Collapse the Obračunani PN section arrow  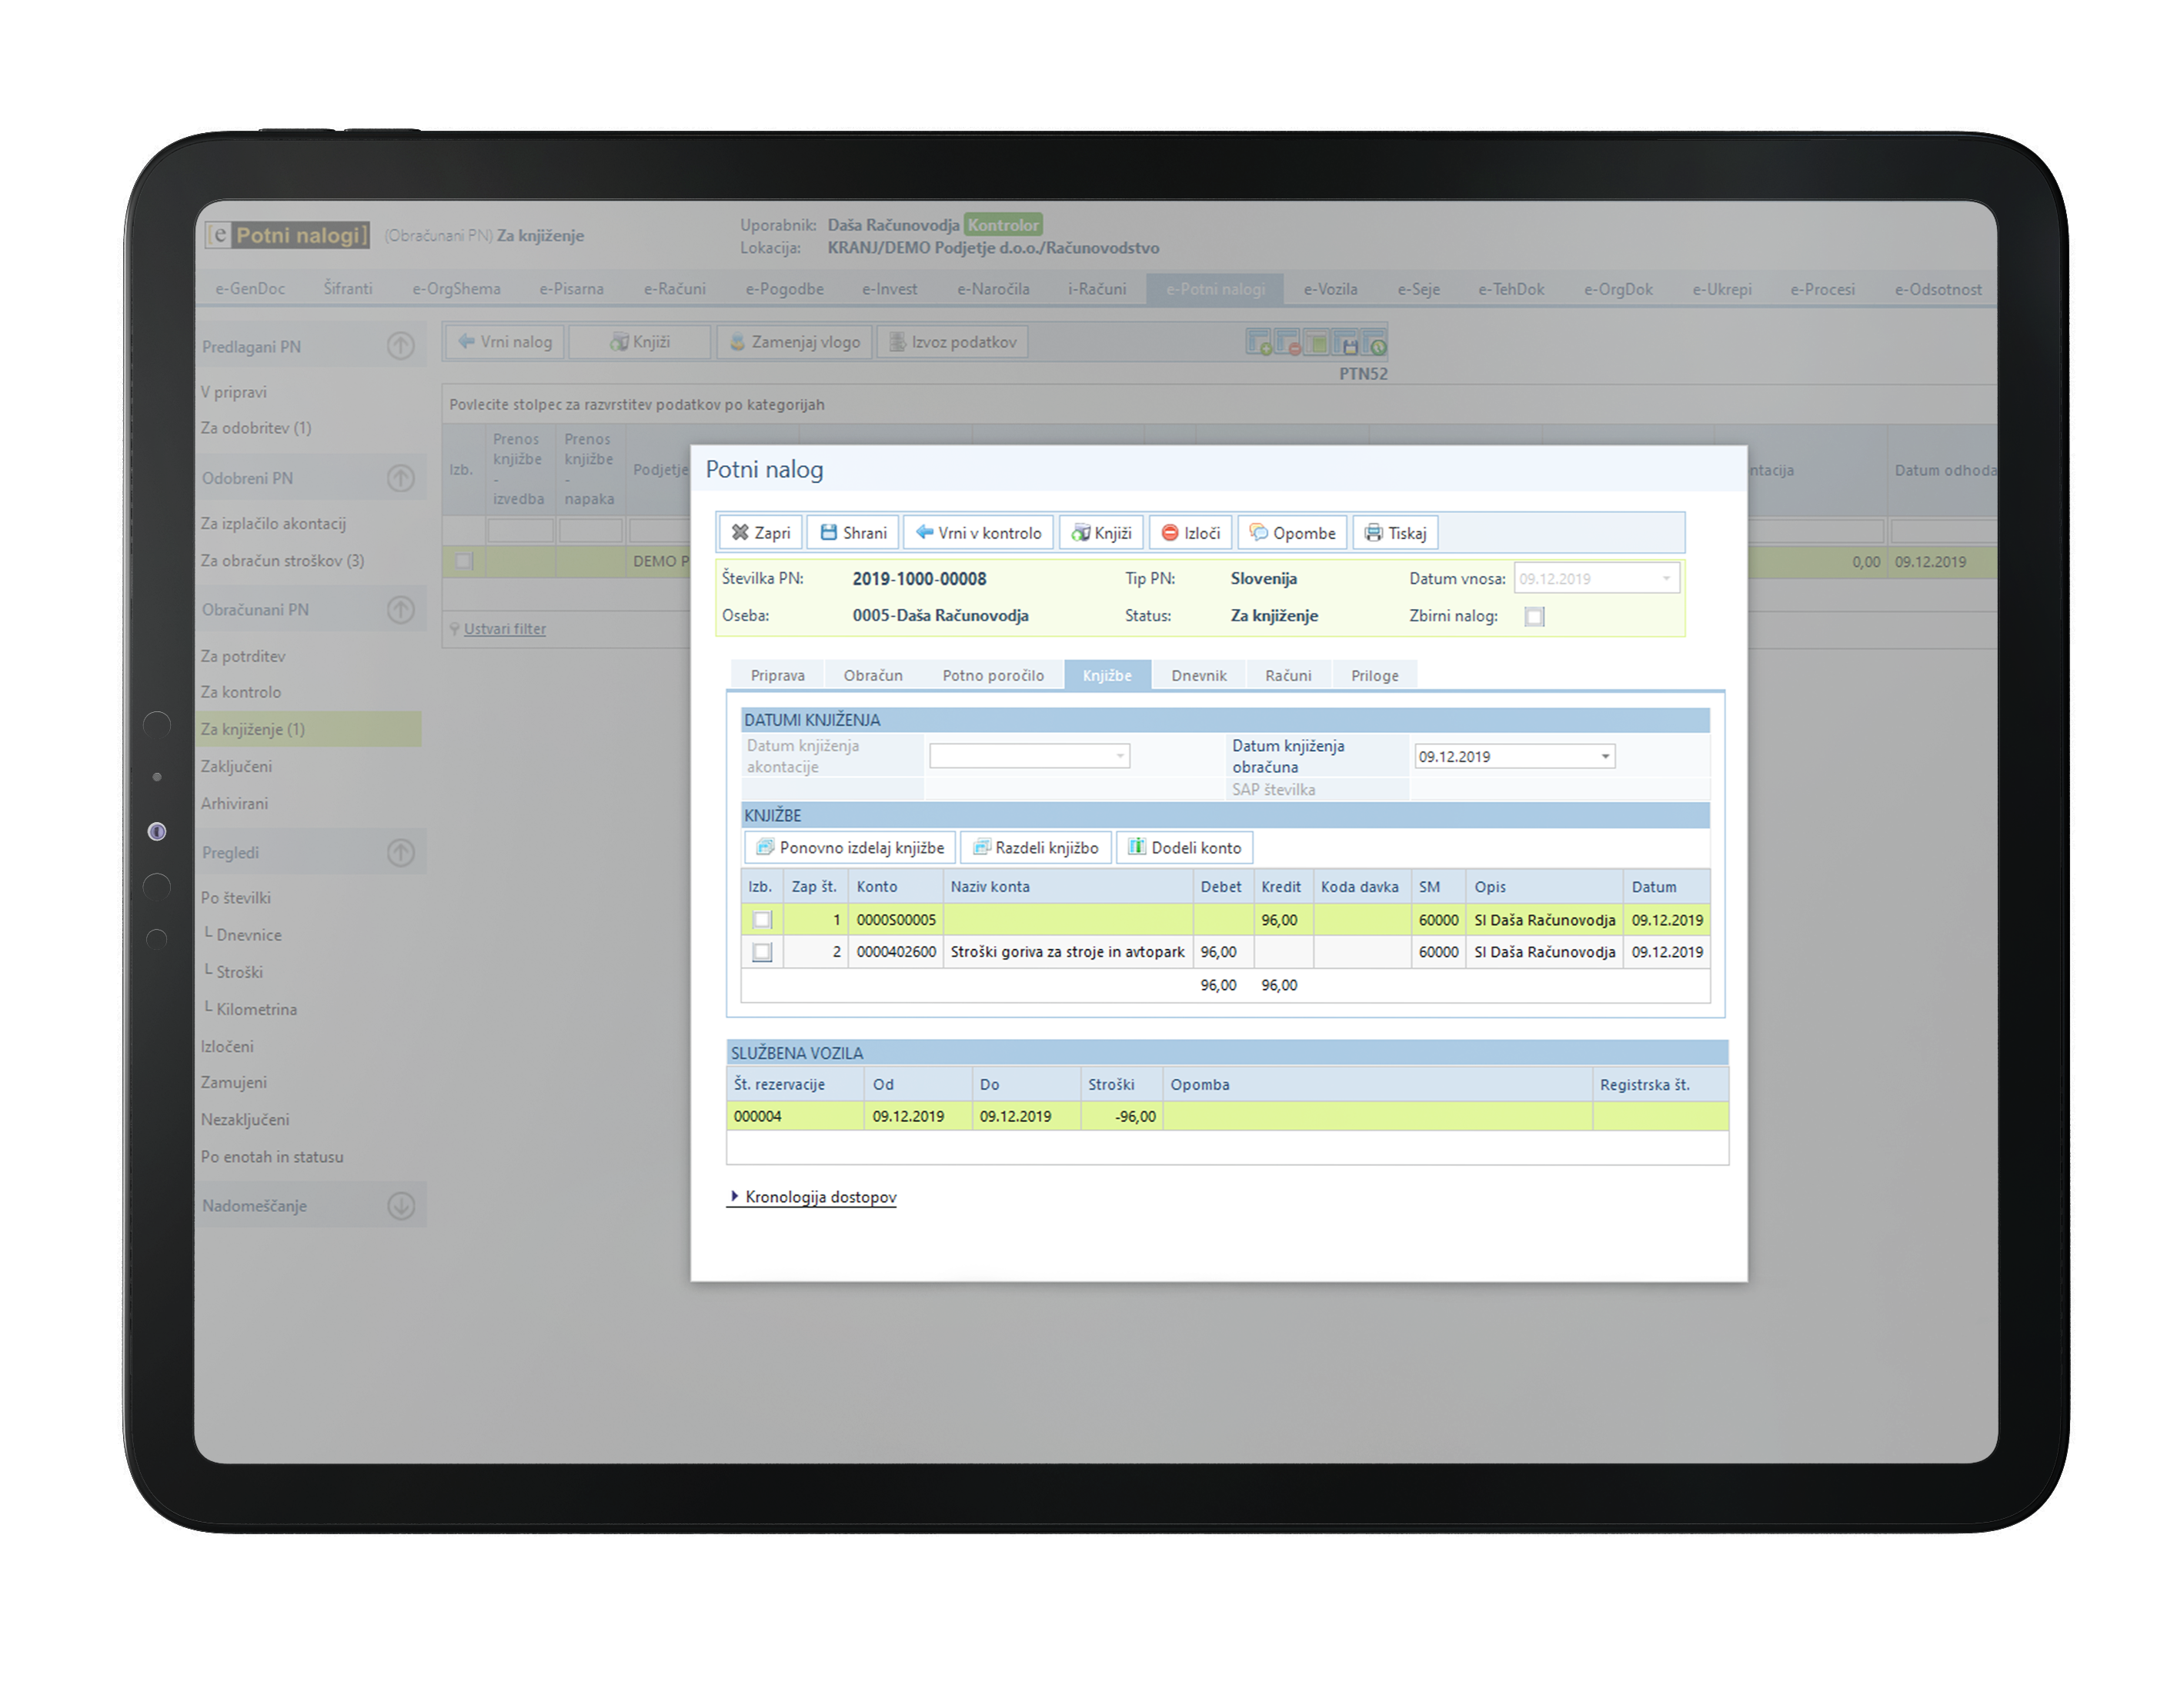pyautogui.click(x=401, y=608)
